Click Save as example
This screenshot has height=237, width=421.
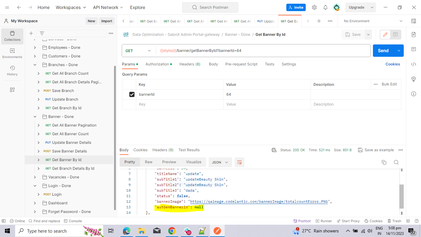(x=376, y=150)
